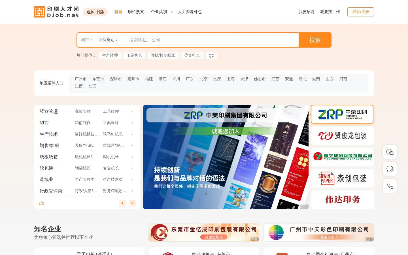
Task: Open 伟达印务 company logo
Action: click(x=342, y=200)
